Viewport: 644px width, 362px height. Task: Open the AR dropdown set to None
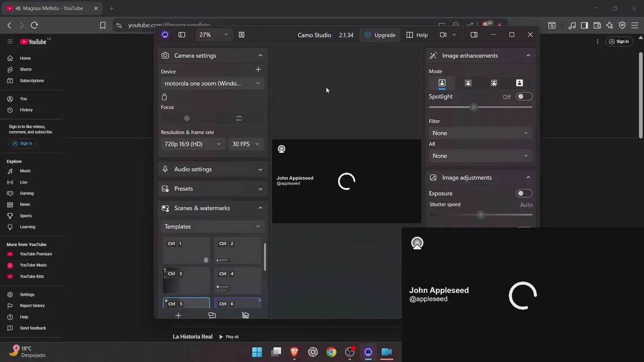480,156
